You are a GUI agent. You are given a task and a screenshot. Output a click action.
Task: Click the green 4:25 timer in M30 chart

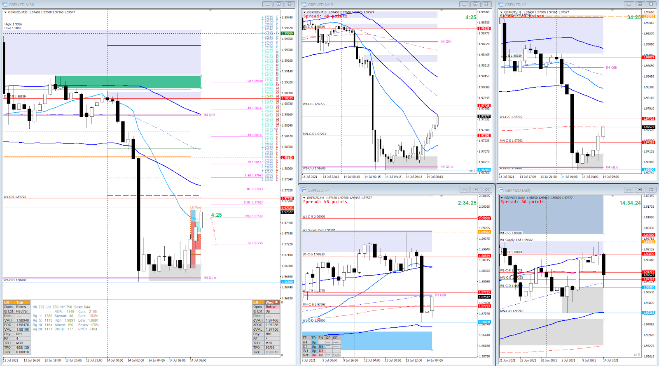(x=217, y=215)
